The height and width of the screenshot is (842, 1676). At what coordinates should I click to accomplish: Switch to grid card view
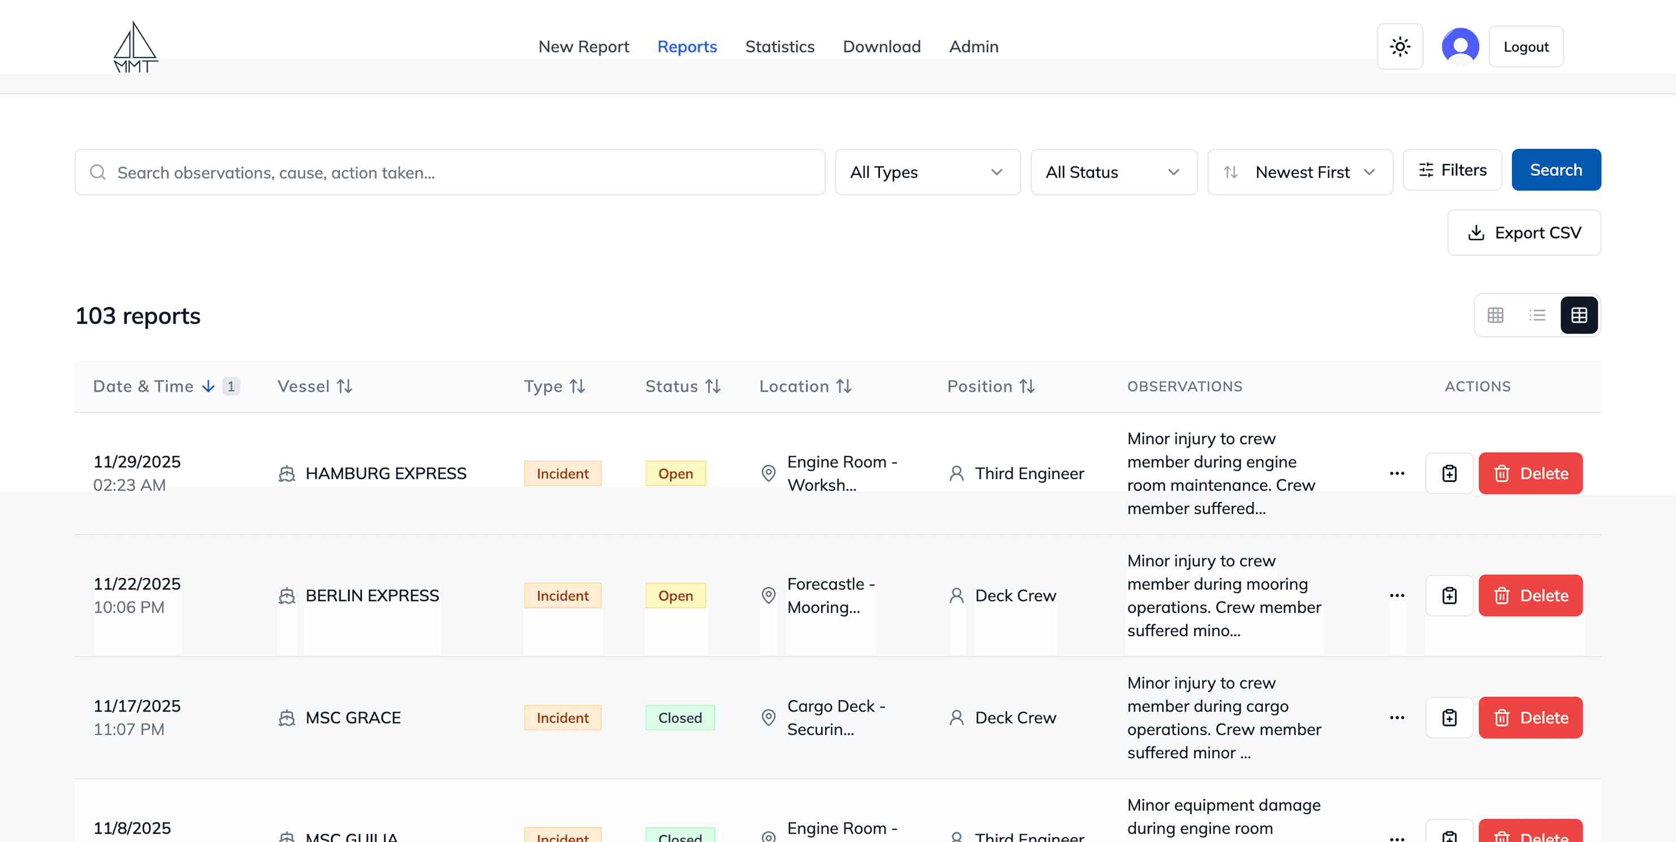1495,315
